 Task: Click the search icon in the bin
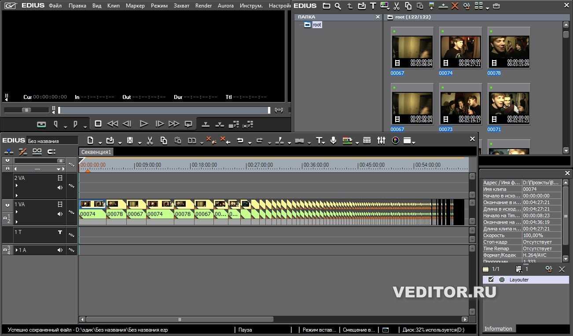(x=338, y=6)
